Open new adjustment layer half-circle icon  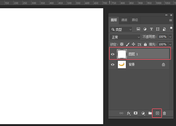(x=143, y=113)
